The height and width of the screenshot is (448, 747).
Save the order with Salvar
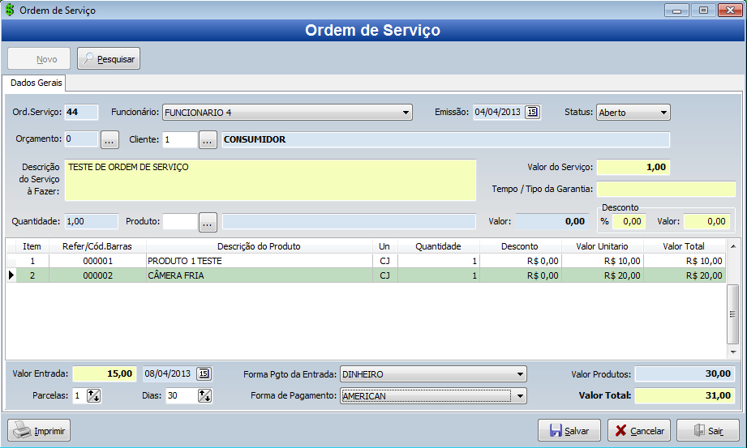pyautogui.click(x=569, y=430)
